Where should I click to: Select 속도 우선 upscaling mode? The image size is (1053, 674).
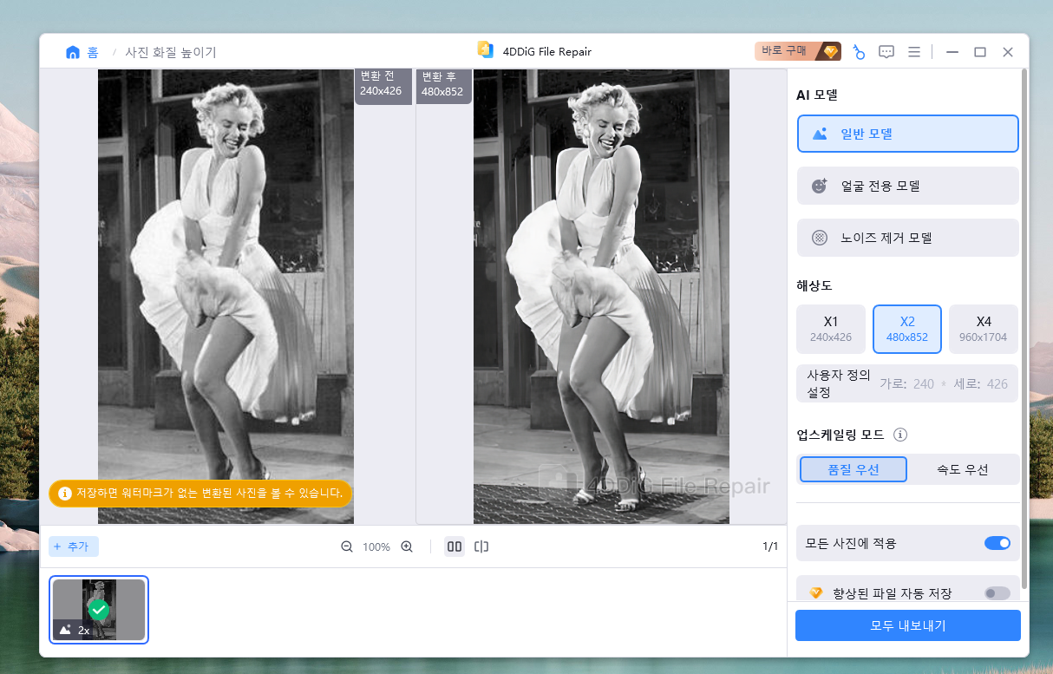(x=962, y=469)
